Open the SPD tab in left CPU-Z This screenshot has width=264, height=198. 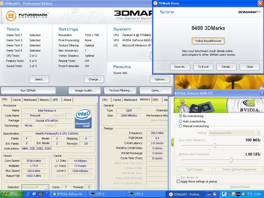click(x=55, y=100)
